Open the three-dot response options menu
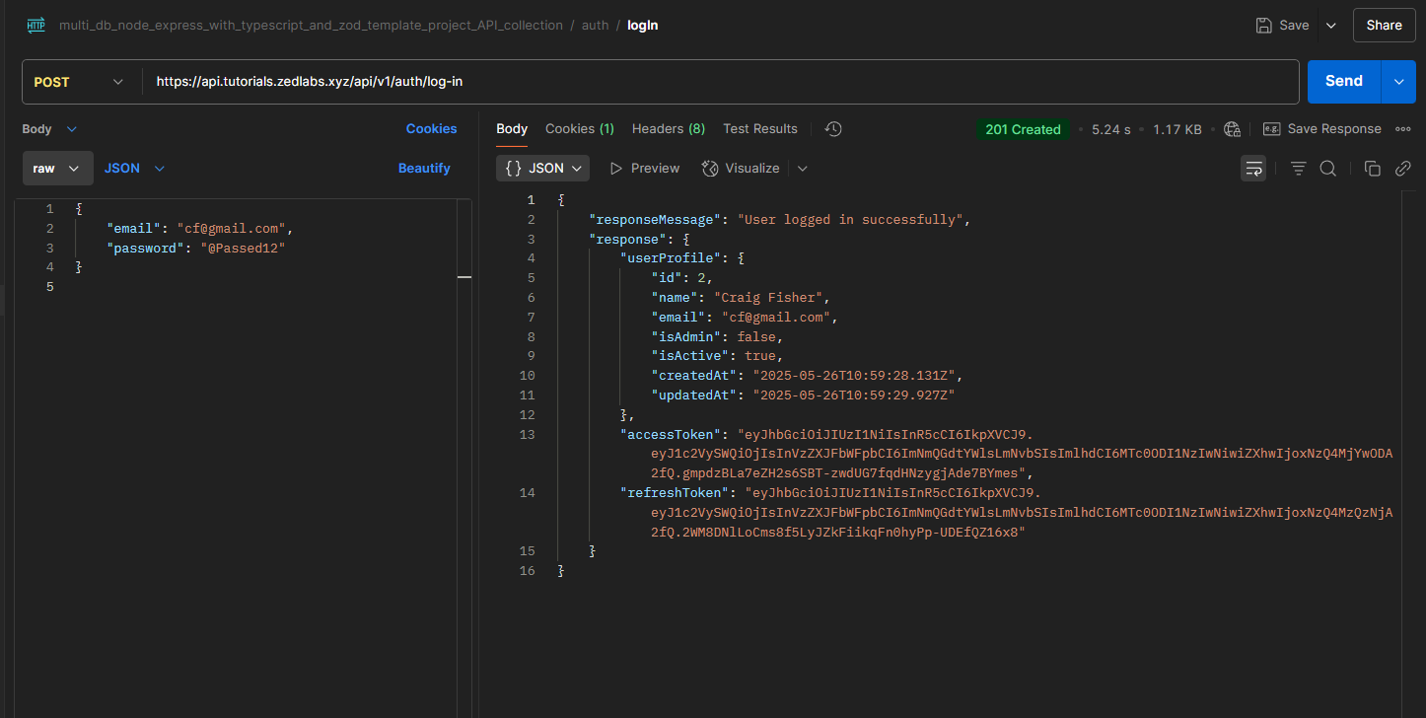The image size is (1426, 718). pos(1402,129)
